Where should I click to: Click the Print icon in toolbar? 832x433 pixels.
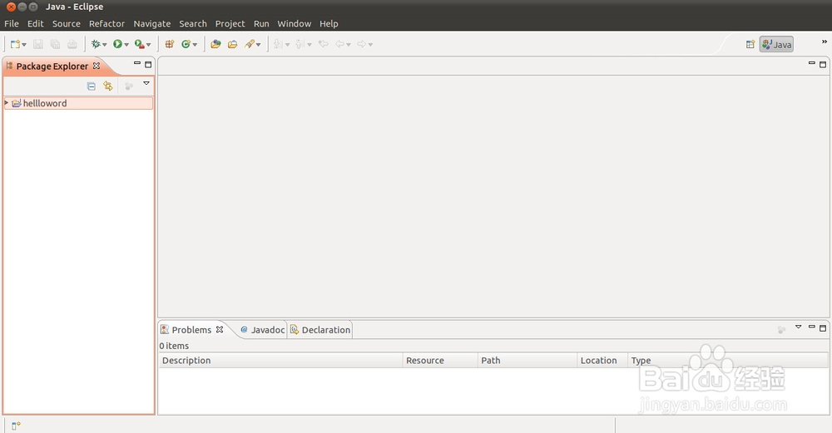[72, 45]
